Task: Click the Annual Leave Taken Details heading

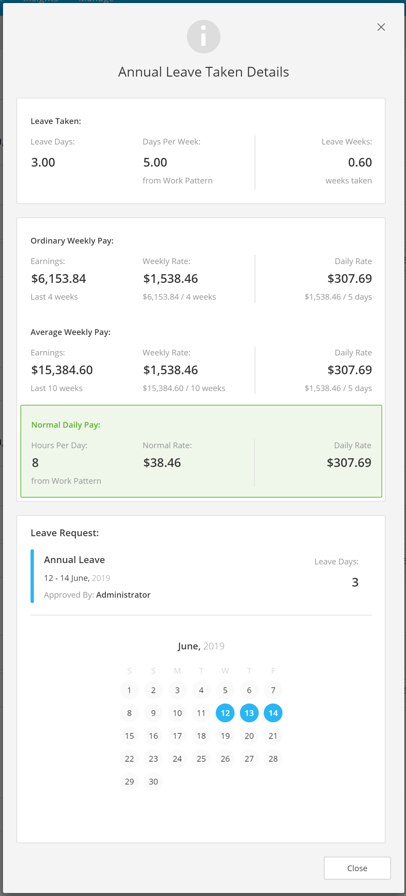Action: click(x=203, y=72)
